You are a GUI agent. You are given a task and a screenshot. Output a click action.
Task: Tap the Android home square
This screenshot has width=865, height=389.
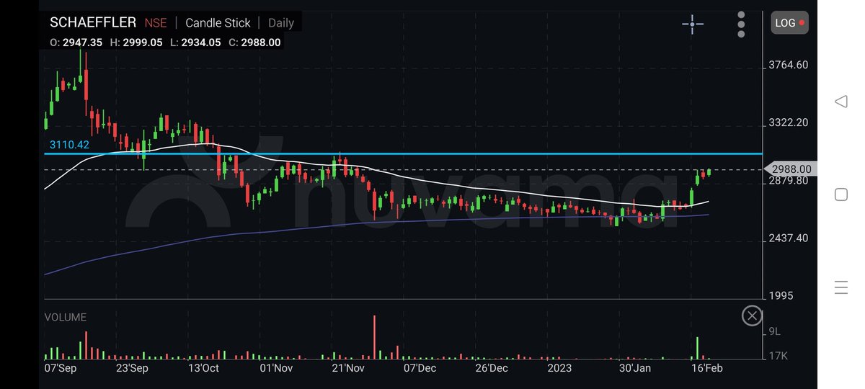[x=840, y=194]
